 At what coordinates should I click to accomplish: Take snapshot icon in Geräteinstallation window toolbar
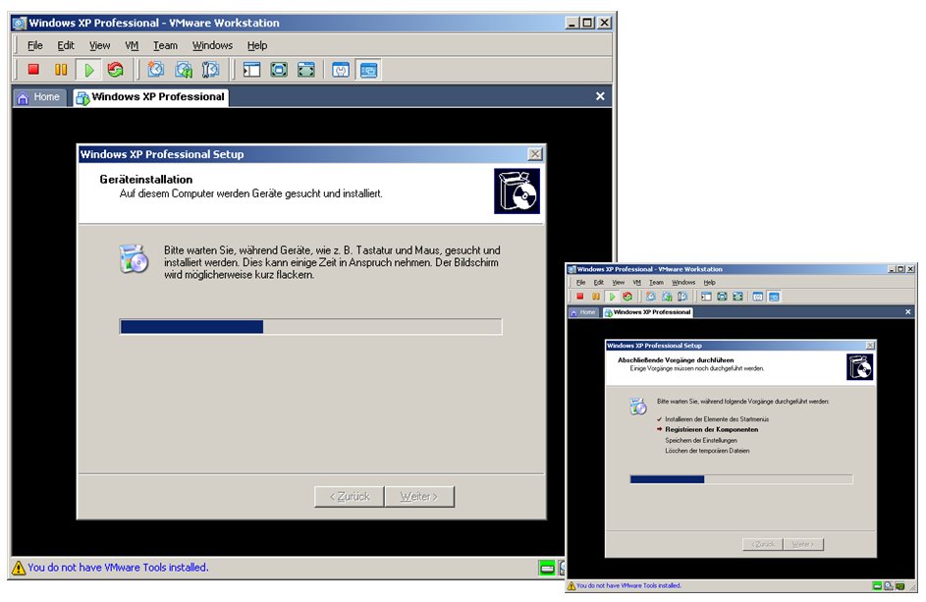[x=156, y=70]
